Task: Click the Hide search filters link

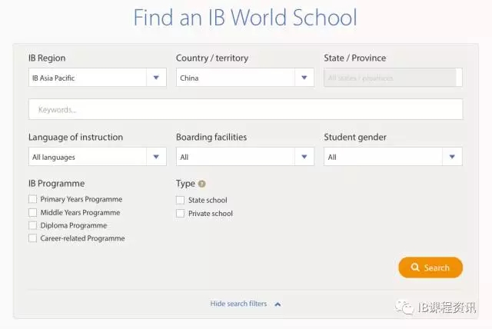Action: point(238,304)
